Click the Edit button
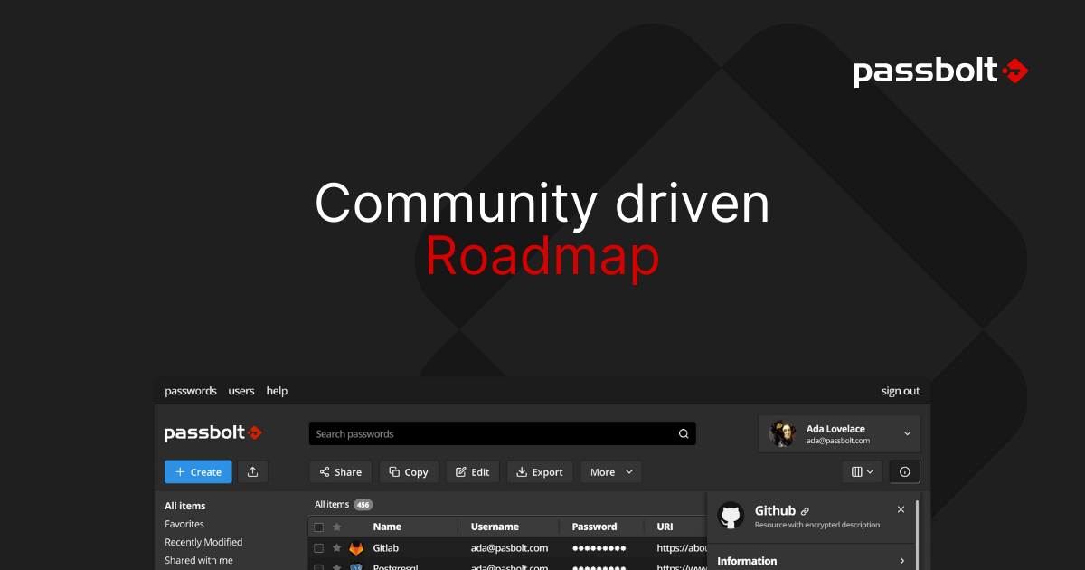Screen dimensions: 1085x570 pyautogui.click(x=472, y=471)
